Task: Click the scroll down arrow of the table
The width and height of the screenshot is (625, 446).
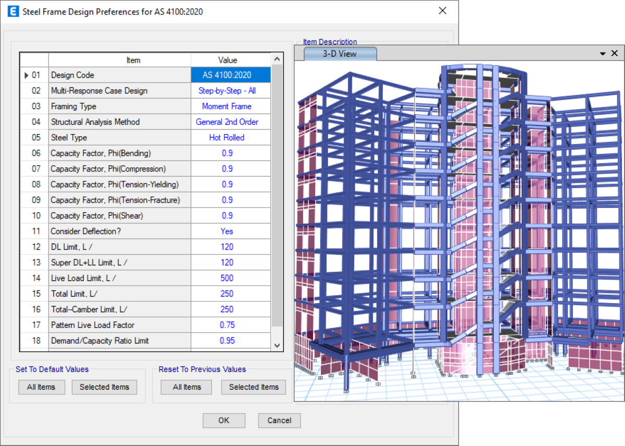Action: [277, 345]
